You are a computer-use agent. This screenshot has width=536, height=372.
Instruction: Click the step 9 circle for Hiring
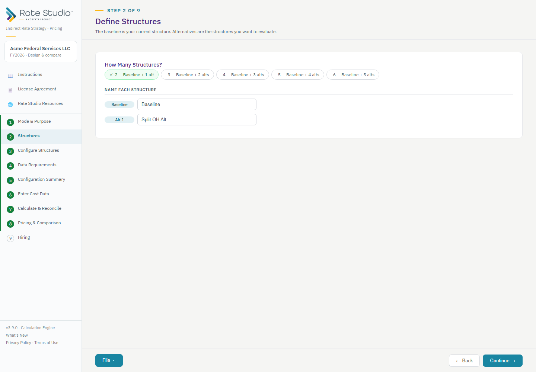point(10,238)
